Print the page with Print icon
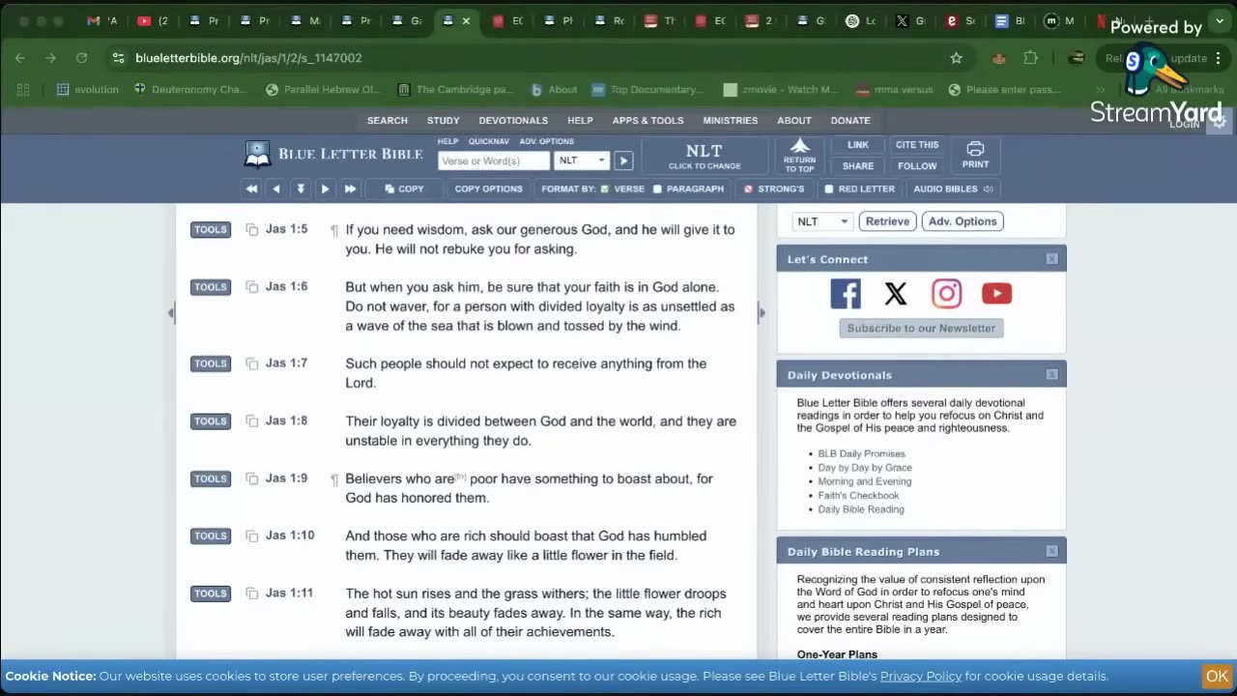 (x=975, y=155)
